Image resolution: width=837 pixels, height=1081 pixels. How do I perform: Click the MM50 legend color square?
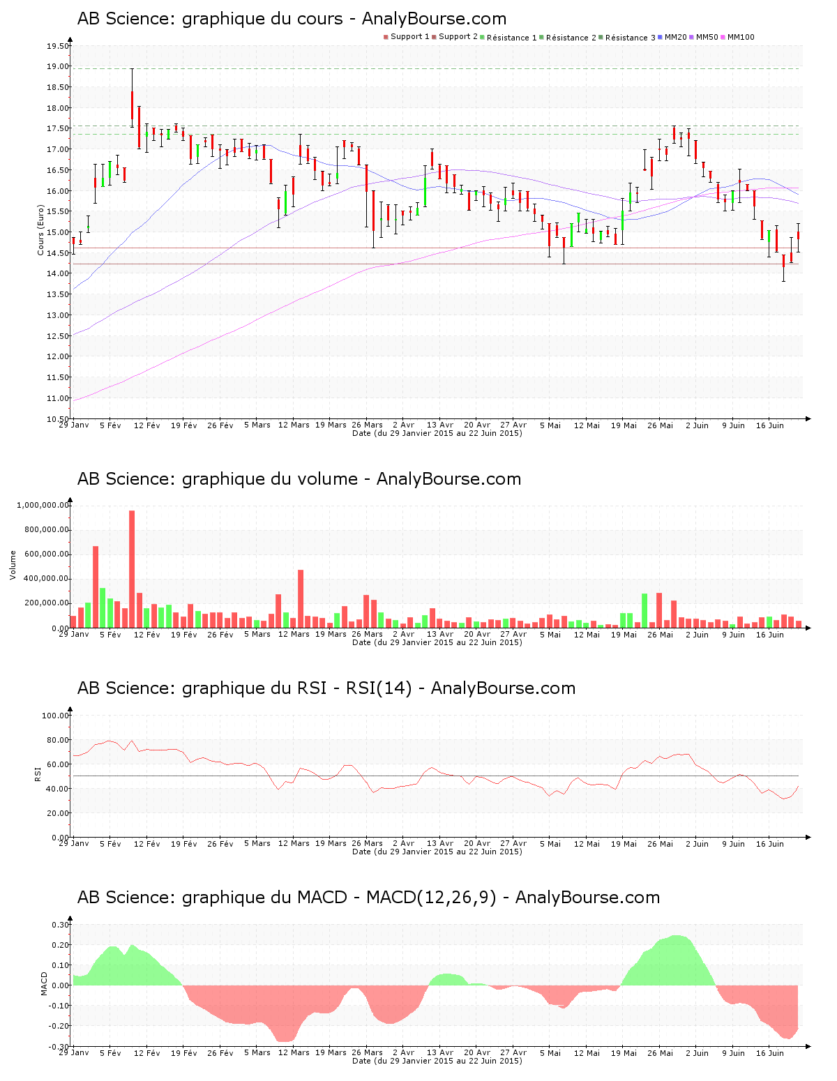(x=691, y=37)
